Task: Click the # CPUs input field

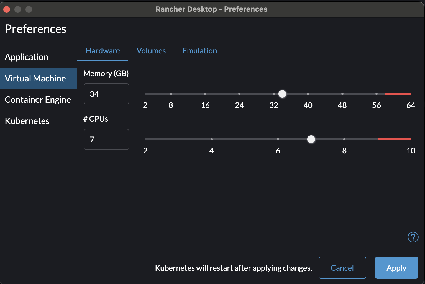Action: (x=106, y=140)
